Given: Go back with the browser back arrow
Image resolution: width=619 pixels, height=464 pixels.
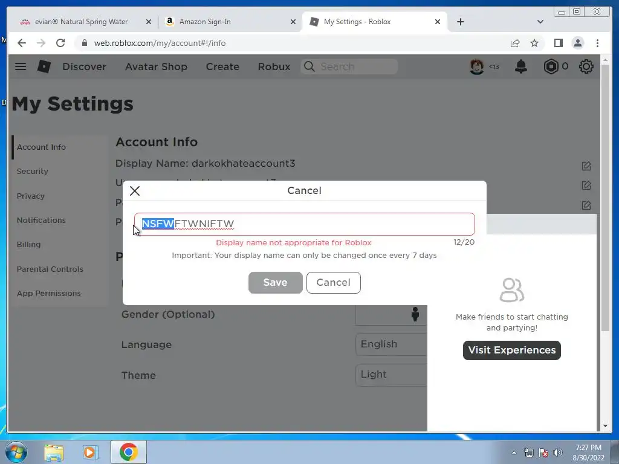Looking at the screenshot, I should pos(22,43).
